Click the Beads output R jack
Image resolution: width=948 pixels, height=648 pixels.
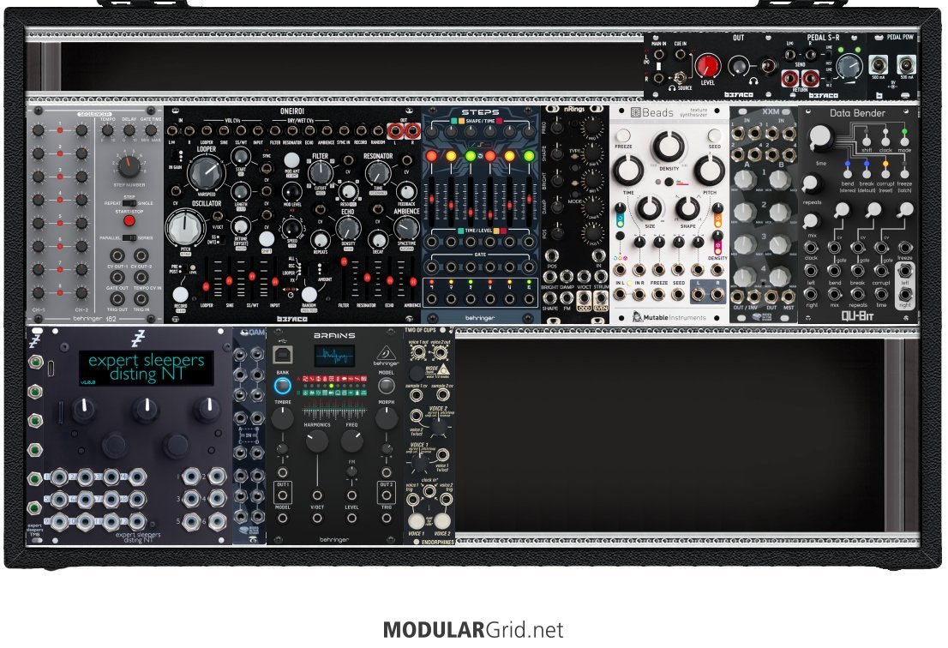click(x=717, y=295)
